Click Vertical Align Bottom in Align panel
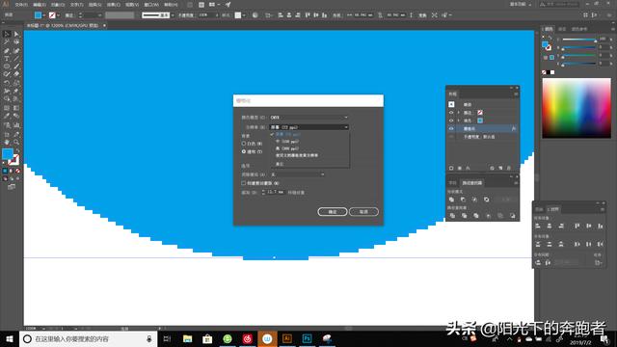This screenshot has width=617, height=347. (600, 226)
